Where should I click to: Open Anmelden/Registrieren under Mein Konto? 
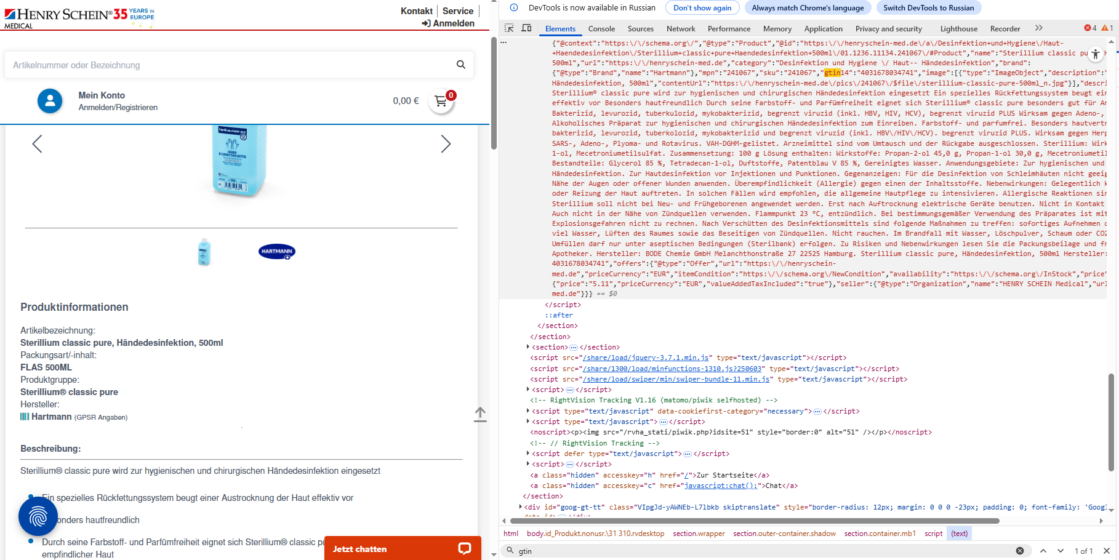pyautogui.click(x=118, y=107)
